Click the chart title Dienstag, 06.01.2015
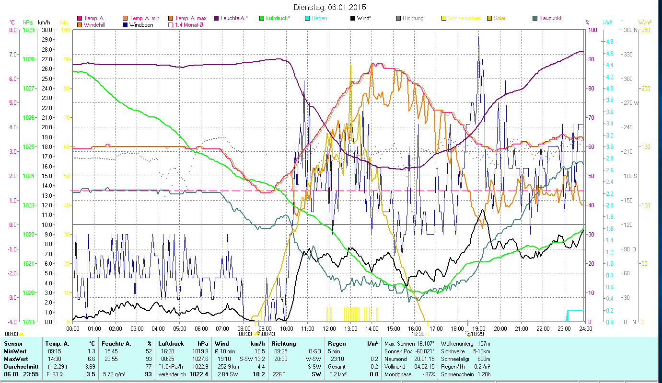This screenshot has height=383, width=662. (x=329, y=7)
